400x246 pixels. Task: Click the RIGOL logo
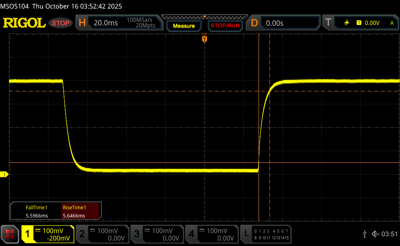click(x=24, y=23)
